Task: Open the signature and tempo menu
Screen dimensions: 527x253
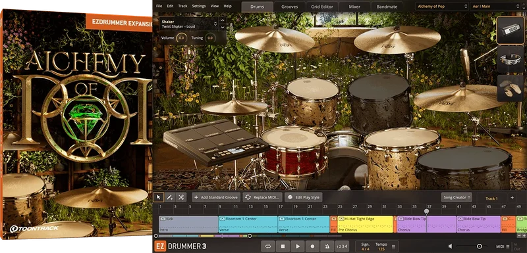Action: [393, 246]
